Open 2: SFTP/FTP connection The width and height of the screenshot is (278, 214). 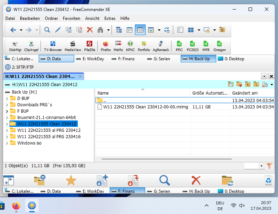pyautogui.click(x=19, y=67)
